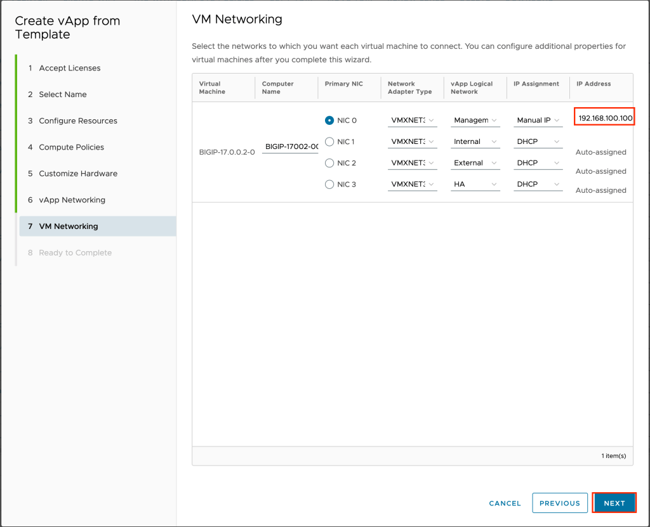The width and height of the screenshot is (650, 527).
Task: Expand Manual IP assignment dropdown
Action: [x=538, y=120]
